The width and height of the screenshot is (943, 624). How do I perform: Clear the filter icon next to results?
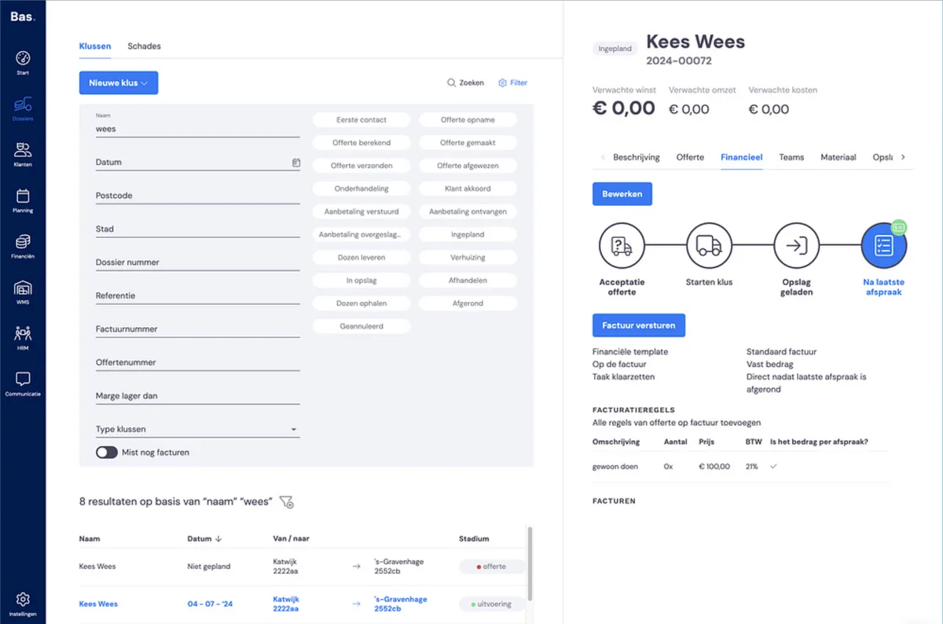287,501
